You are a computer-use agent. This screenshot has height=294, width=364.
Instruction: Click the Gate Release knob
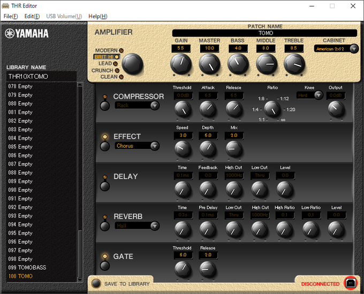click(208, 269)
